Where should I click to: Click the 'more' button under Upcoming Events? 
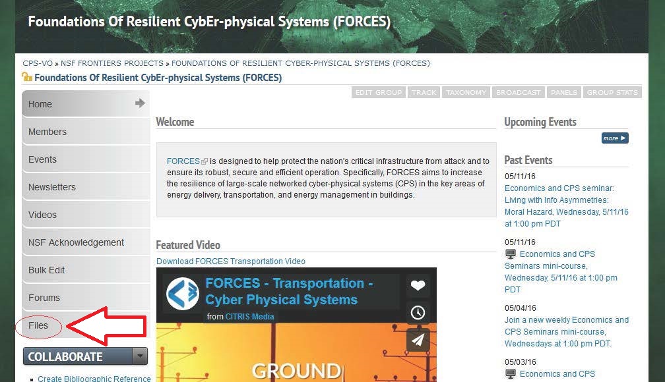tap(614, 138)
